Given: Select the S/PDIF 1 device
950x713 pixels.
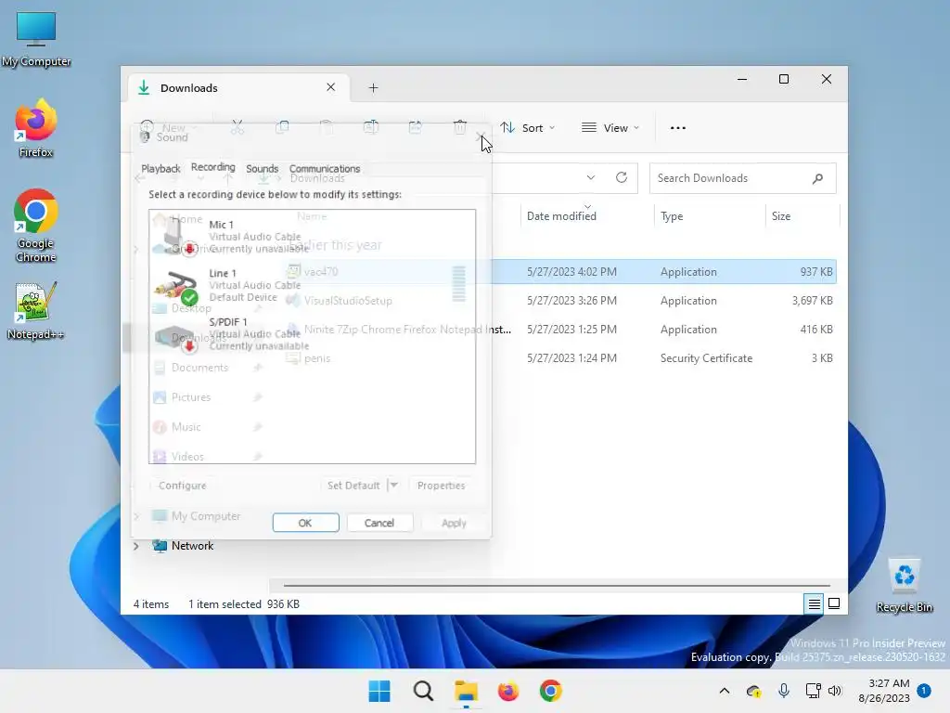Looking at the screenshot, I should click(x=312, y=333).
